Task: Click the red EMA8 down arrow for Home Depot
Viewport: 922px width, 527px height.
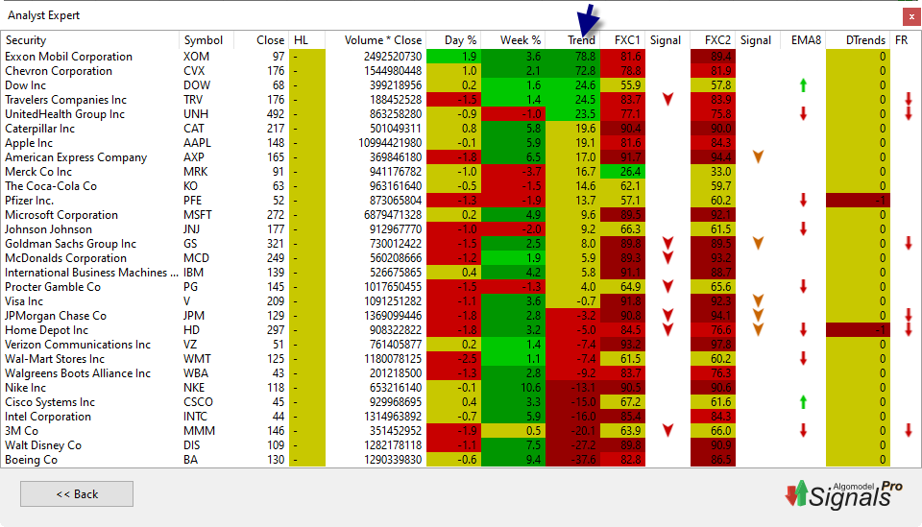Action: click(803, 329)
